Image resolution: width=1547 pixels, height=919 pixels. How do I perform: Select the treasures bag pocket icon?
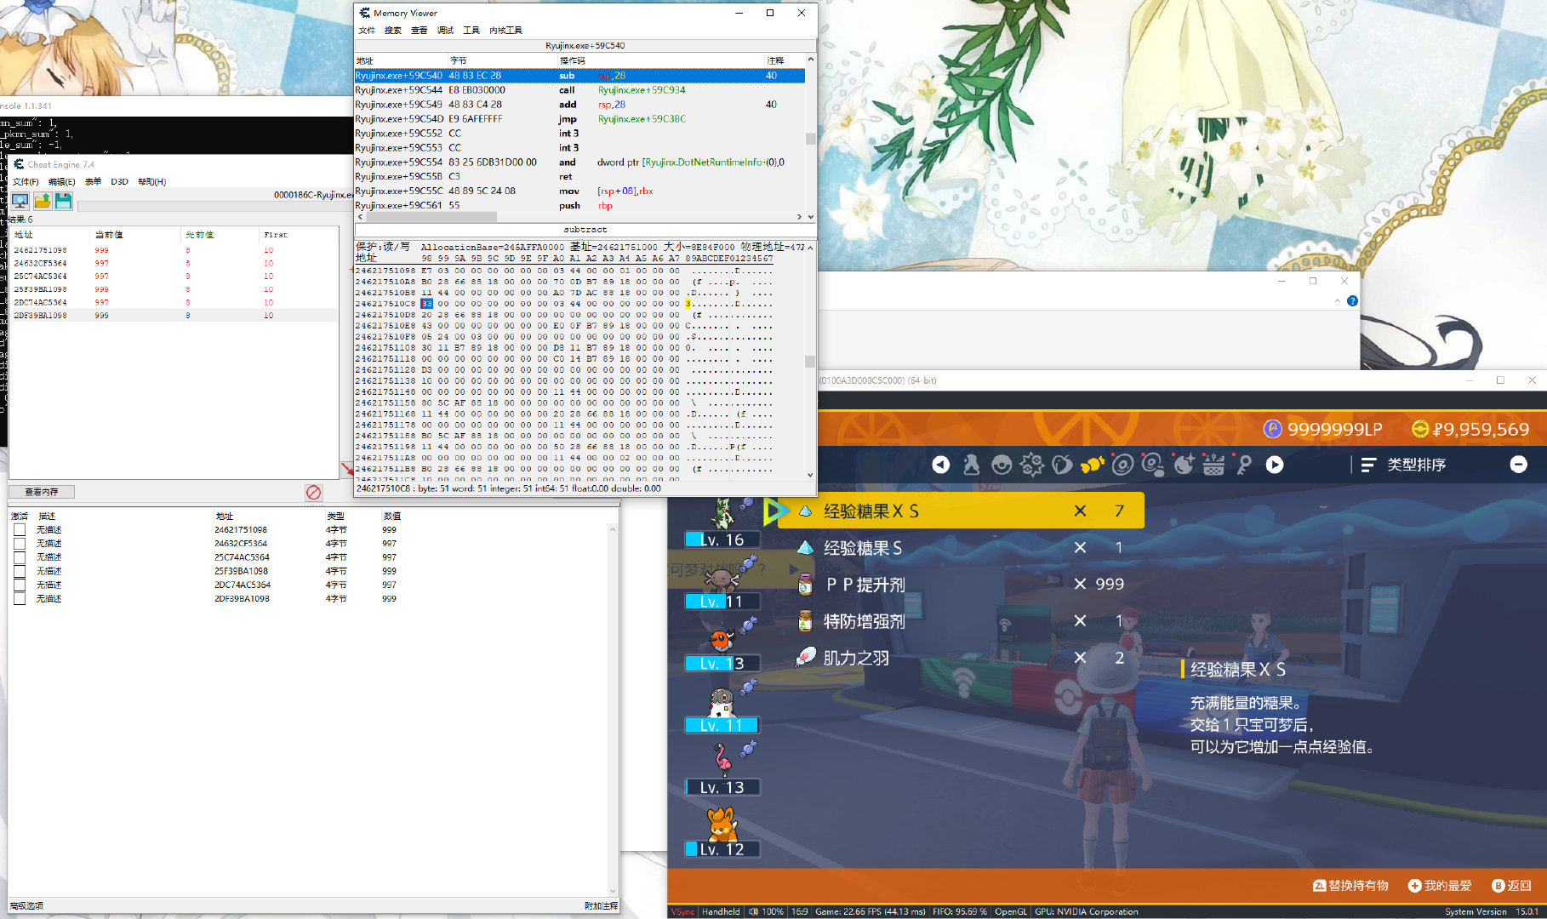[x=1184, y=465]
